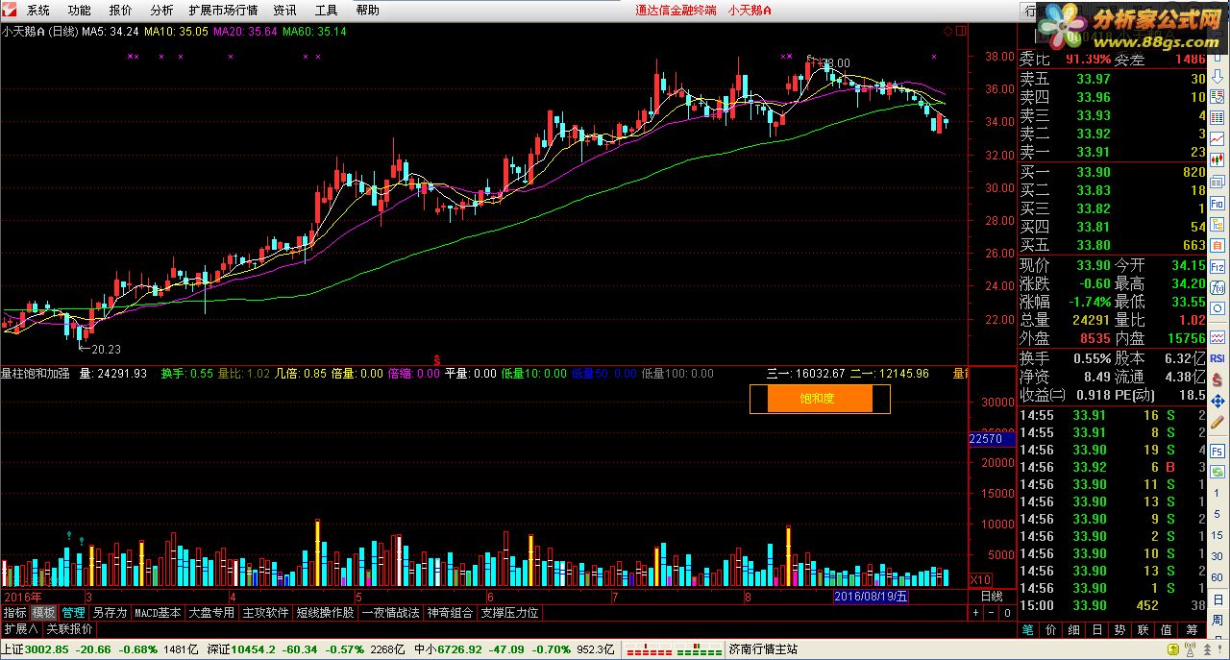Select the 价 price distribution tab
Image resolution: width=1230 pixels, height=660 pixels.
(1051, 630)
